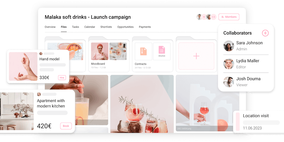Open the Opportunities tab

point(125,27)
